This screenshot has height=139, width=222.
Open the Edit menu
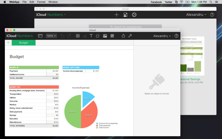32,2
